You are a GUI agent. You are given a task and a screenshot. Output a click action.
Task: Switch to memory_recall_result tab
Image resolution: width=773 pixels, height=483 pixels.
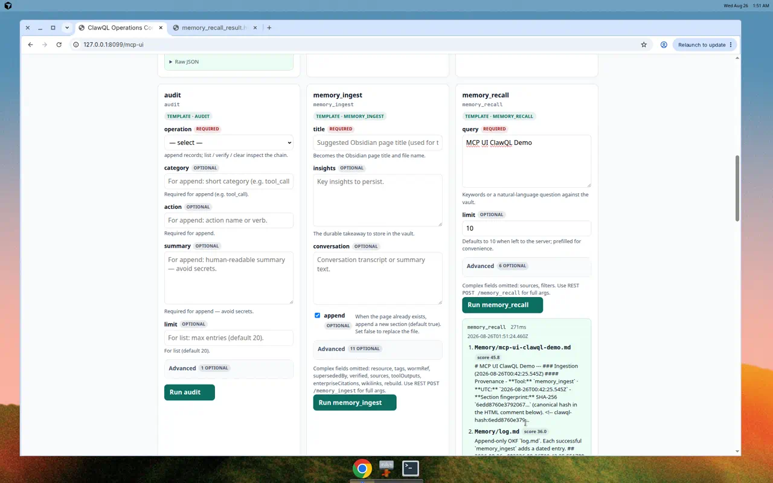[216, 28]
